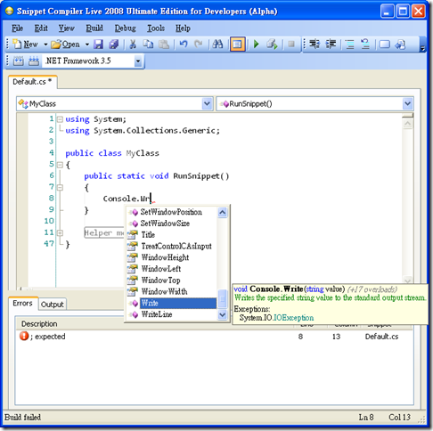Click first framework toolbar icon
Screen dimensions: 433x431
pos(18,61)
